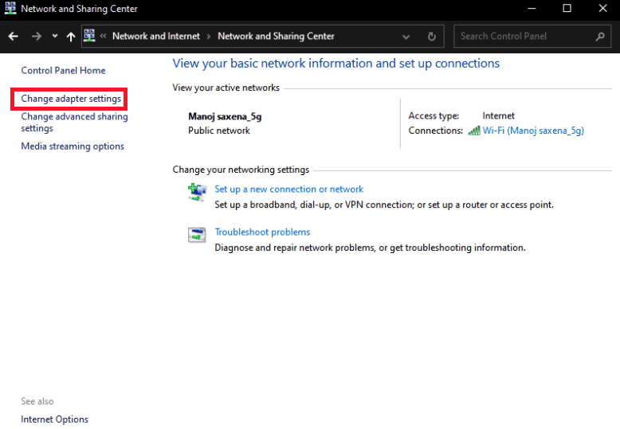Go to Control Panel Home

point(63,71)
